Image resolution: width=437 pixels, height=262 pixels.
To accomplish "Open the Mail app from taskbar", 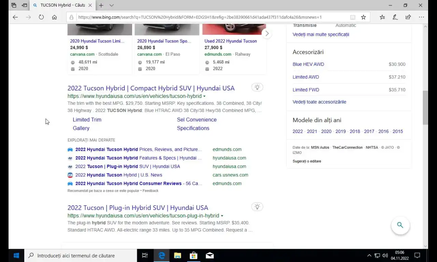I will (210, 256).
